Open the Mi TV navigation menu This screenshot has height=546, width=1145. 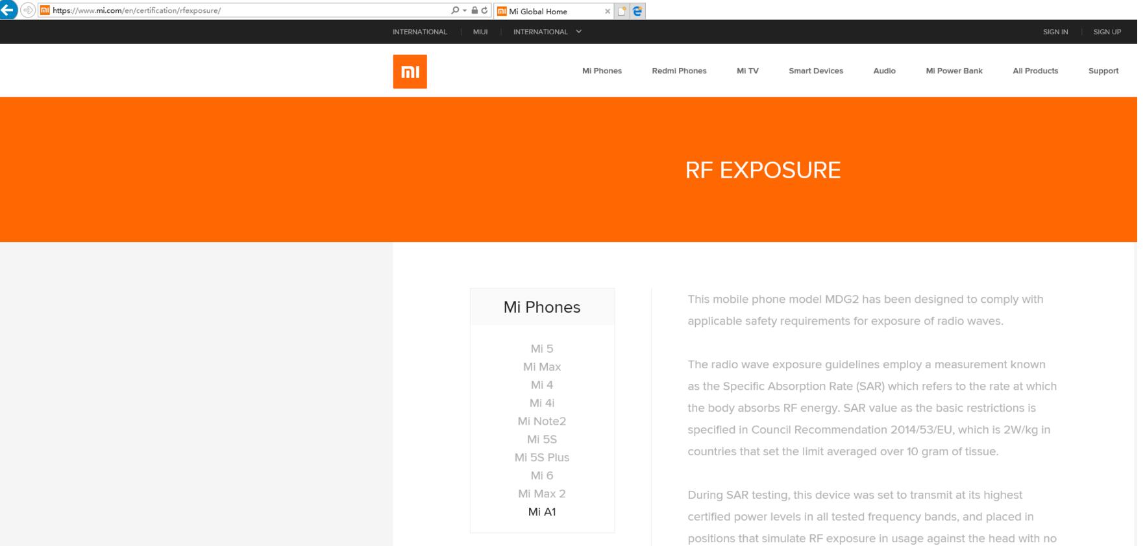pos(748,71)
